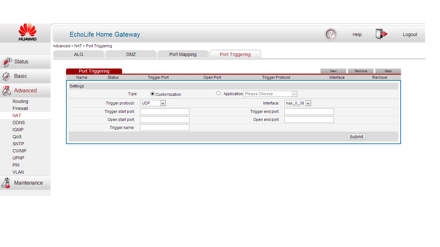Click the Trigger name input field

165,128
